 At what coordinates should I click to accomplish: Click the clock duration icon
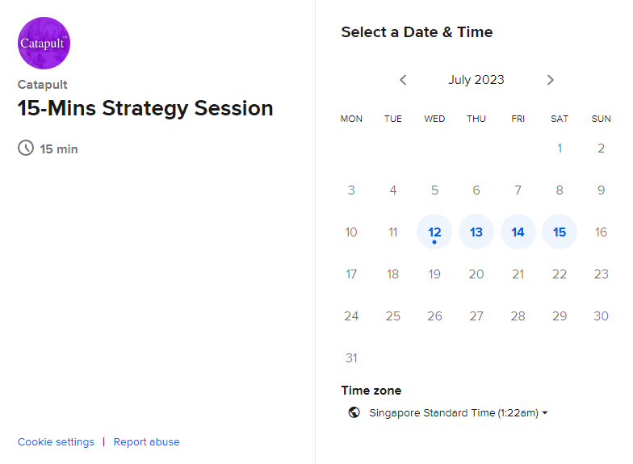coord(26,148)
